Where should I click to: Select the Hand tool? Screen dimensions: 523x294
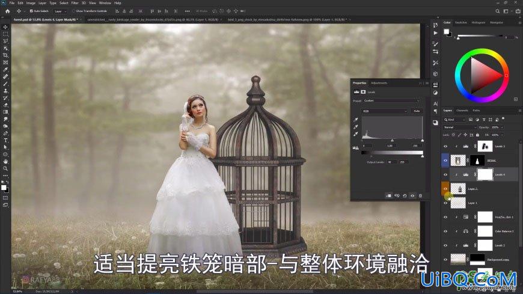coord(5,161)
